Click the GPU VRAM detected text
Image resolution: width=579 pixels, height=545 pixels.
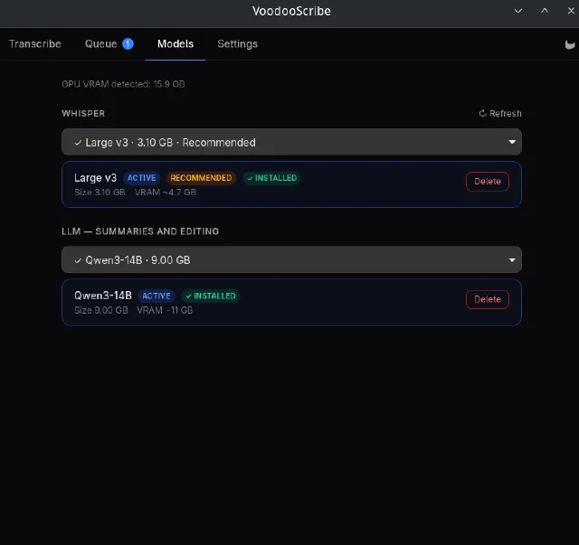pos(123,84)
